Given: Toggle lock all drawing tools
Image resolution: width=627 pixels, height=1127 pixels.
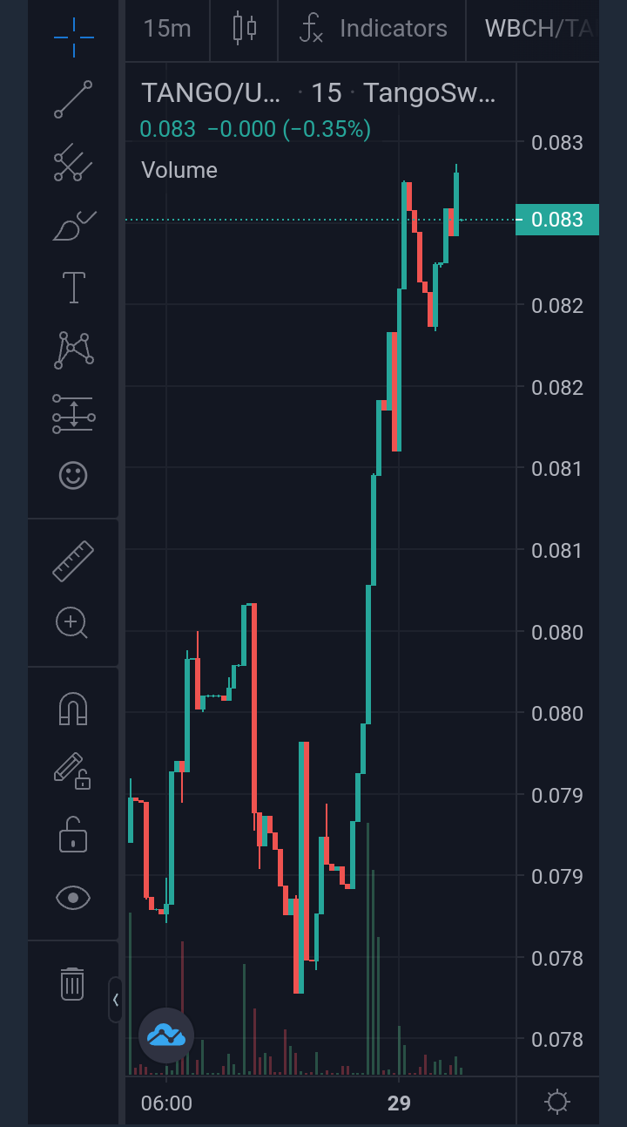Looking at the screenshot, I should click(73, 834).
